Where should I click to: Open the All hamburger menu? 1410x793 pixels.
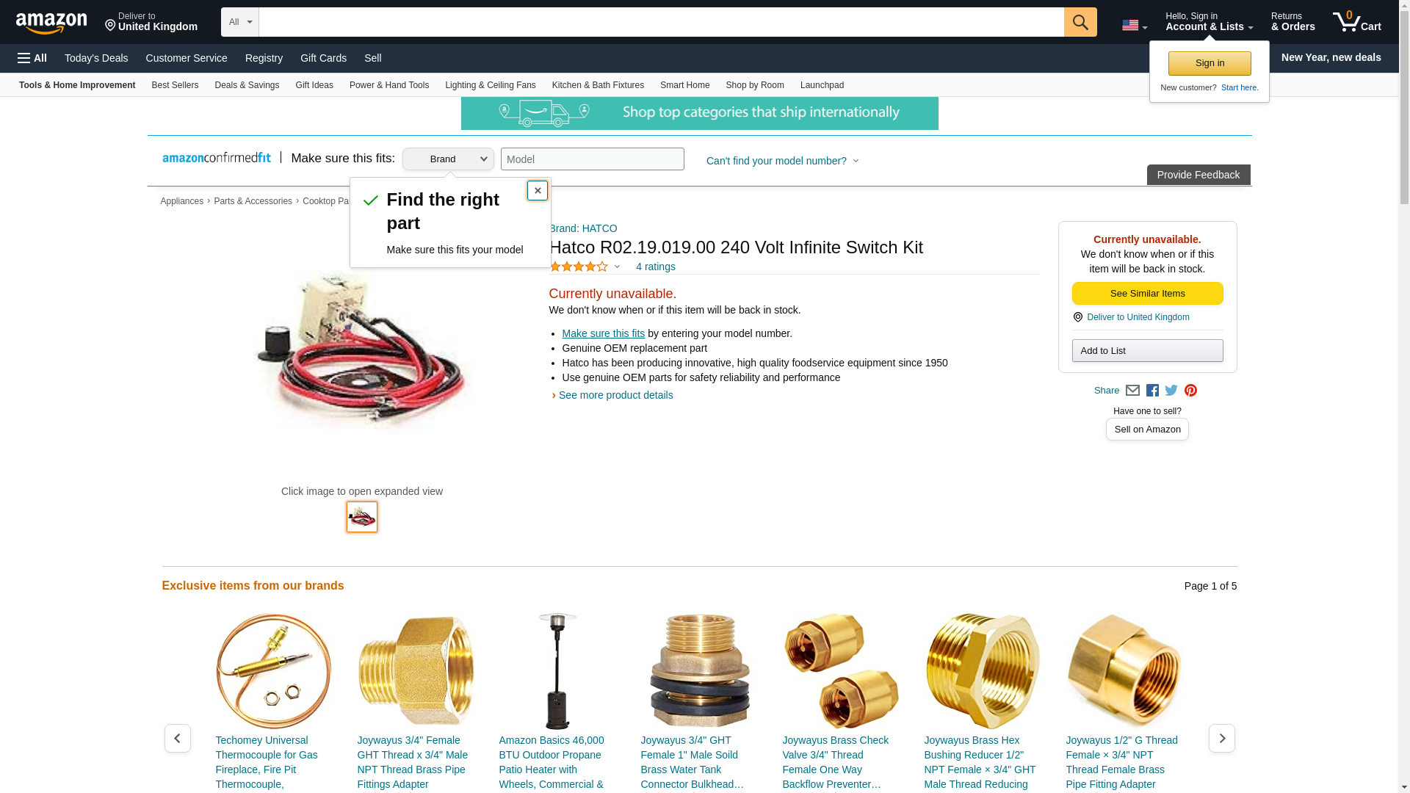pos(32,58)
